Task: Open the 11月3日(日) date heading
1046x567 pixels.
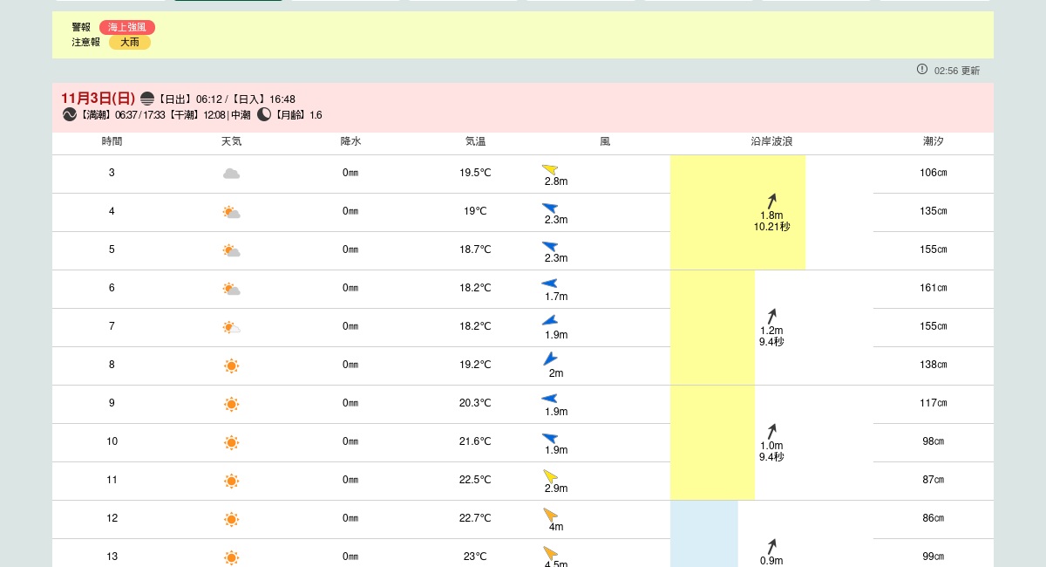Action: coord(98,99)
